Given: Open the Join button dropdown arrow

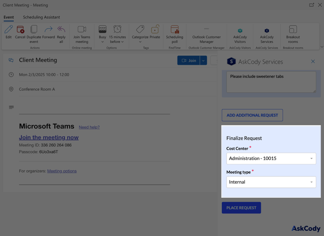Looking at the screenshot, I should point(203,60).
